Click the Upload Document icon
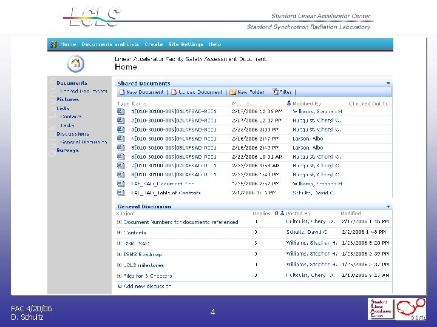 tap(174, 92)
